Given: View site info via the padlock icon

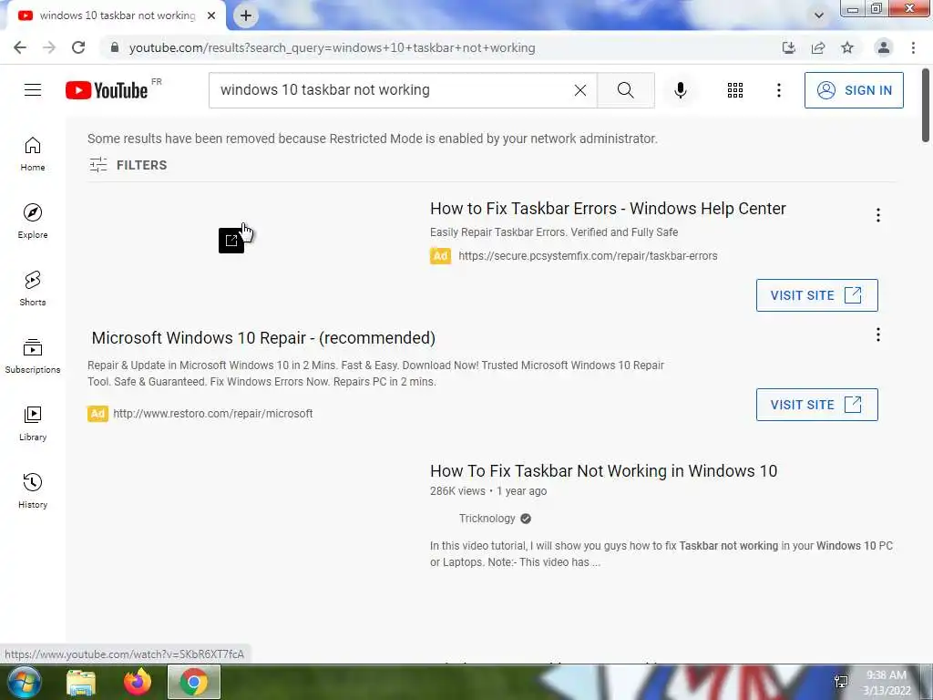Looking at the screenshot, I should [x=114, y=47].
